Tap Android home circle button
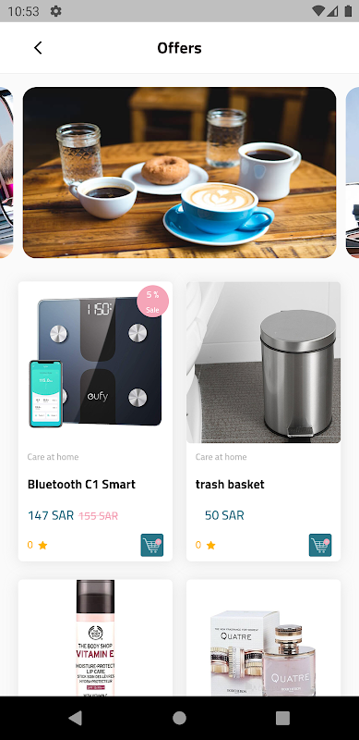359x740 pixels. (x=179, y=718)
